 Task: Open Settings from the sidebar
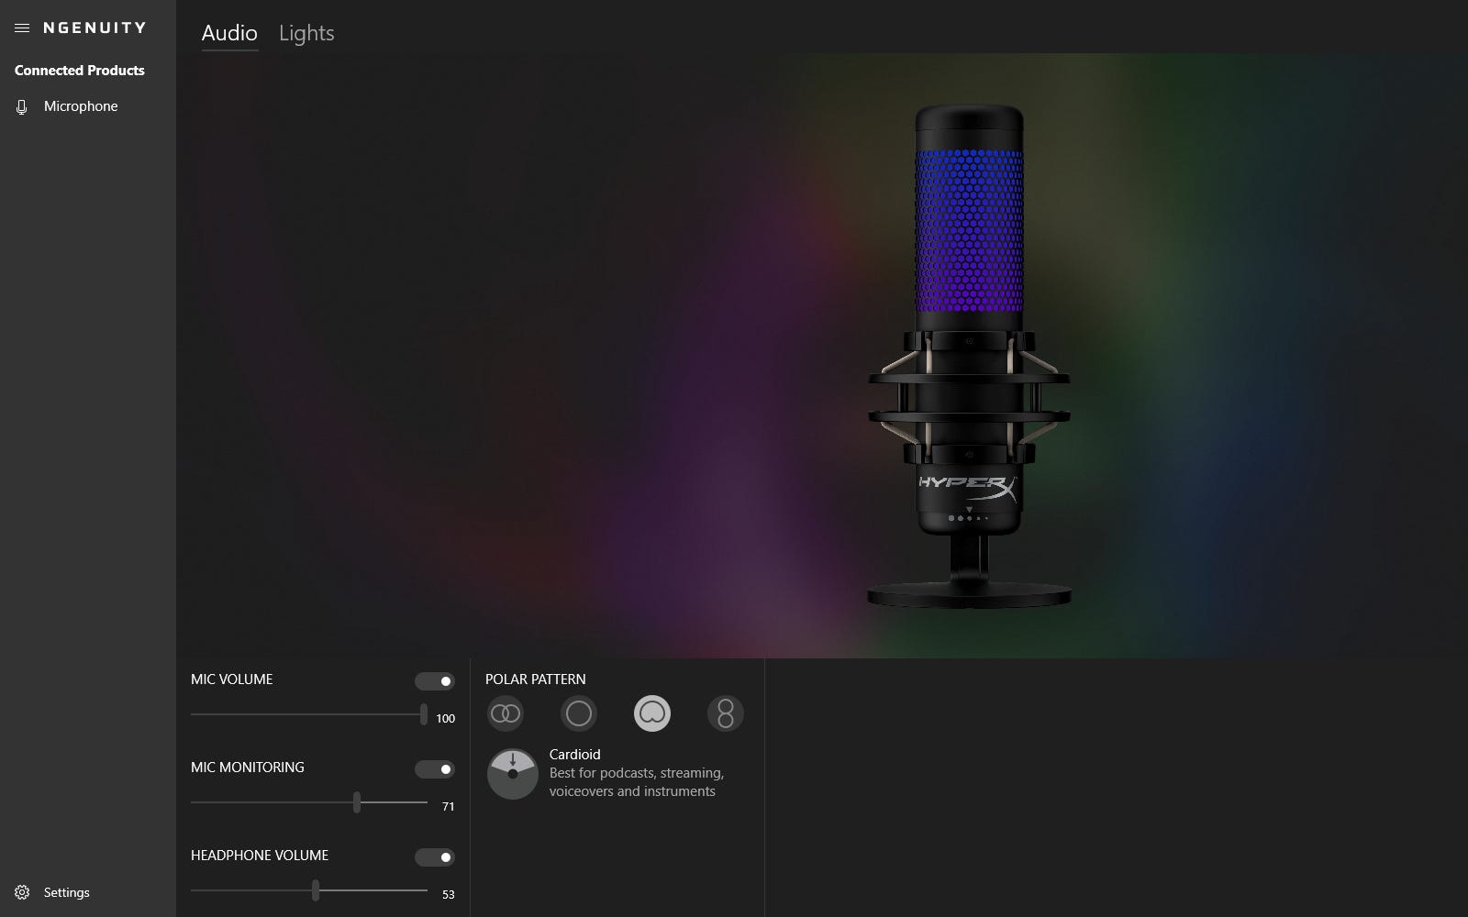[88, 892]
